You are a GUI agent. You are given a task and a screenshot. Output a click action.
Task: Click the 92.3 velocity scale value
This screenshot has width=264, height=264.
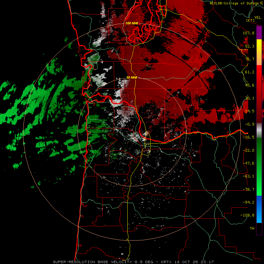pos(250,46)
